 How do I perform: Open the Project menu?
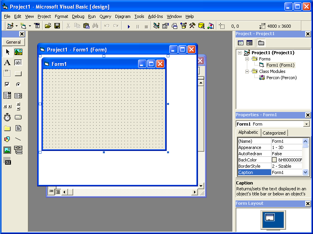click(44, 16)
